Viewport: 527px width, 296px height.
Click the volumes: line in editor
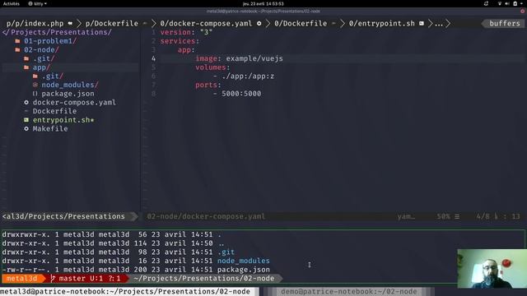[212, 67]
